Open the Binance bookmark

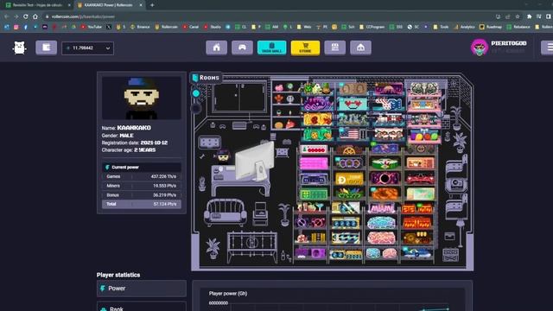140,27
